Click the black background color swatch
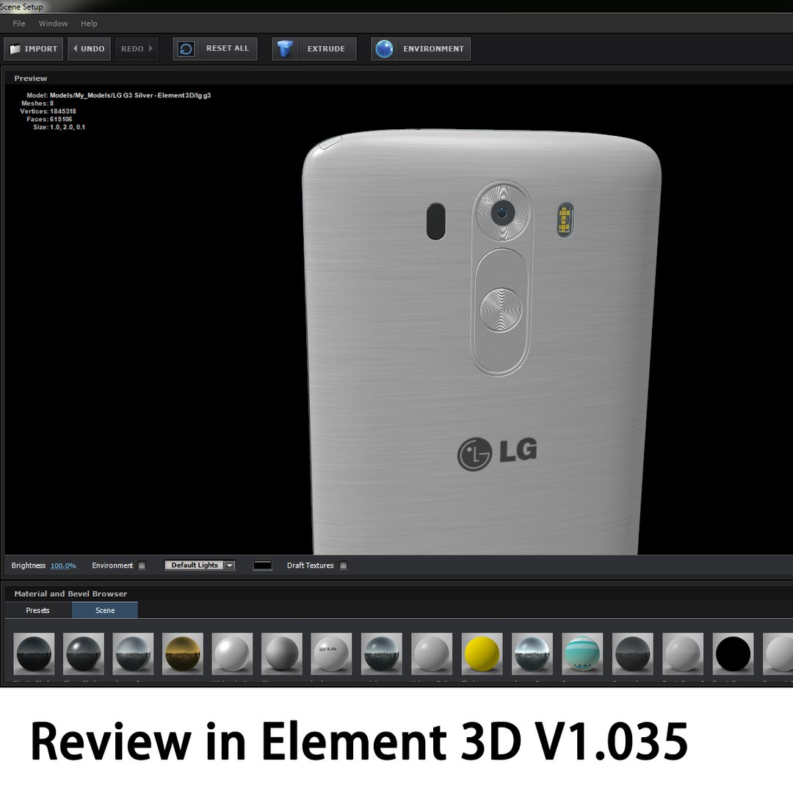Viewport: 793px width, 793px height. click(262, 565)
